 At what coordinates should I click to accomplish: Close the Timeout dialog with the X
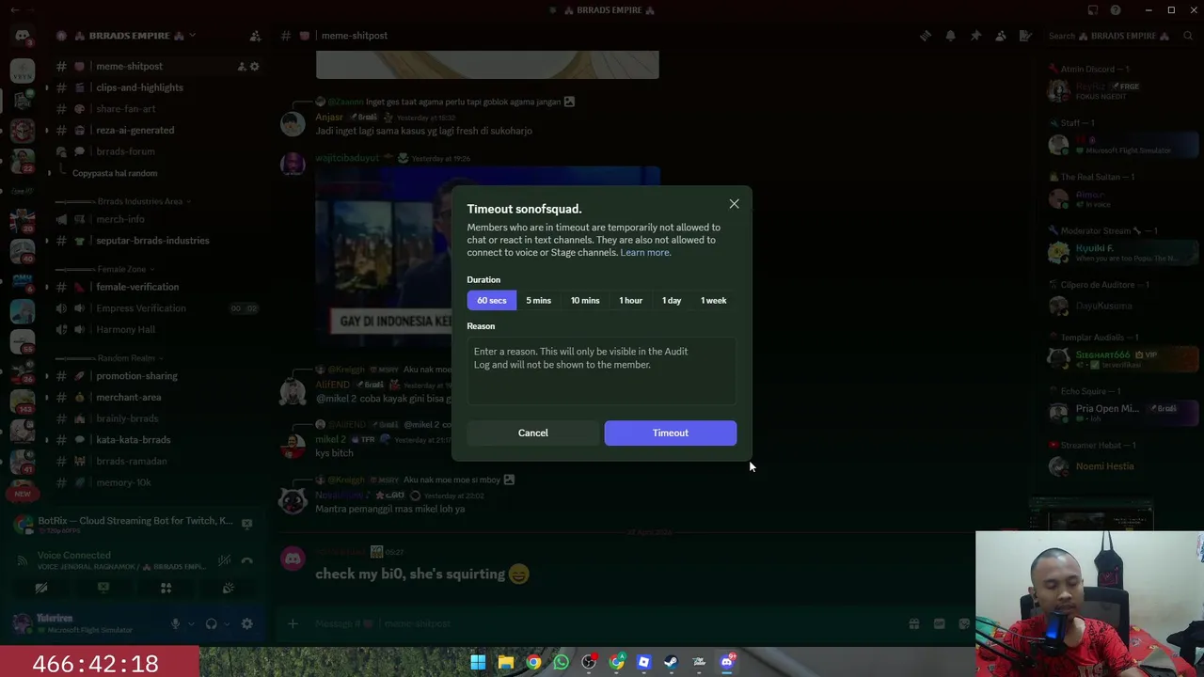(x=734, y=204)
